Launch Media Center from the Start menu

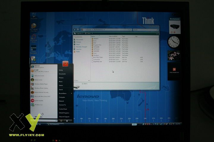point(44,80)
